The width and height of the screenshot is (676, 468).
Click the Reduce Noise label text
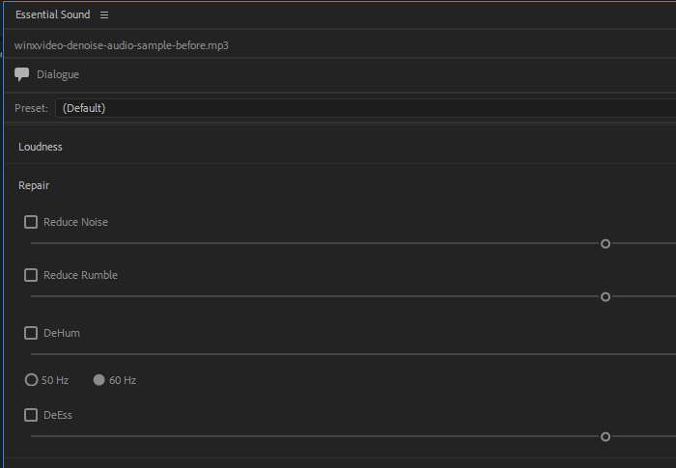click(x=76, y=222)
